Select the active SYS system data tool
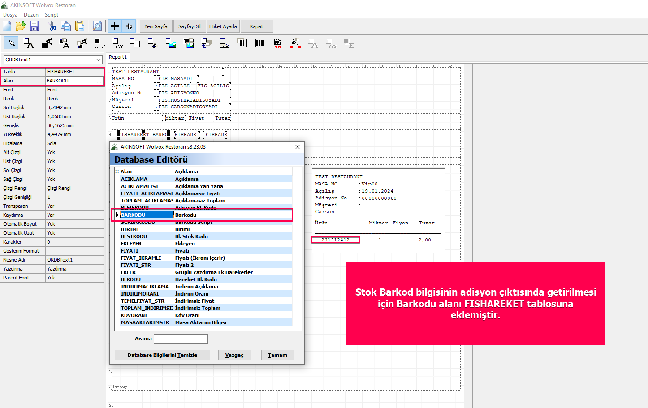The image size is (648, 408). (117, 43)
